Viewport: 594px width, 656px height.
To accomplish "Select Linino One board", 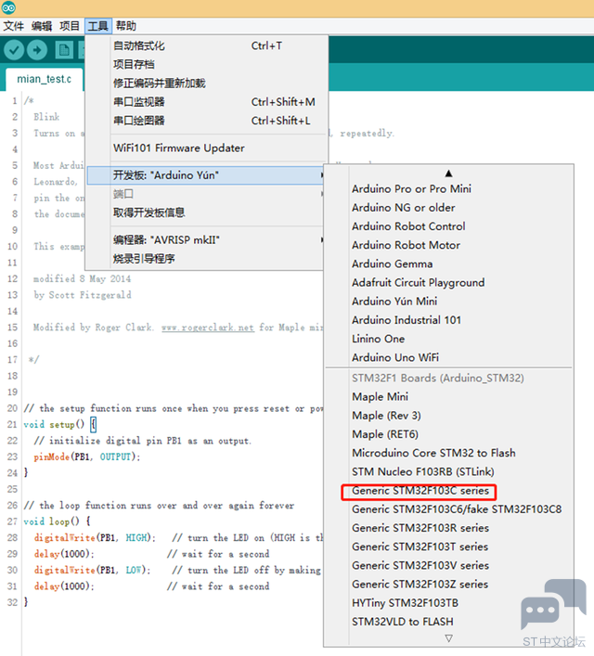I will [448, 339].
